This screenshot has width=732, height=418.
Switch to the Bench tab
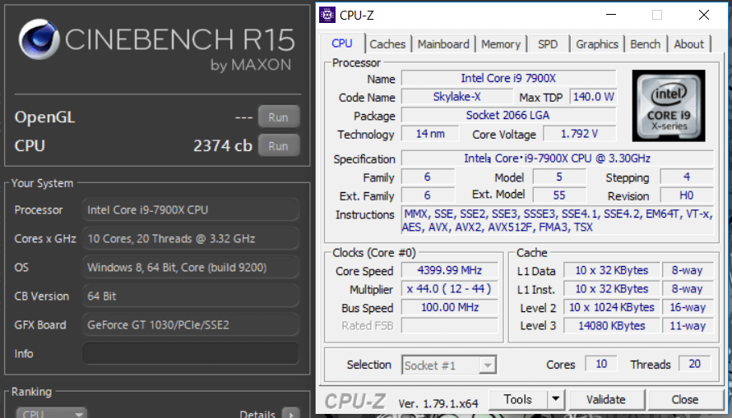pos(645,44)
